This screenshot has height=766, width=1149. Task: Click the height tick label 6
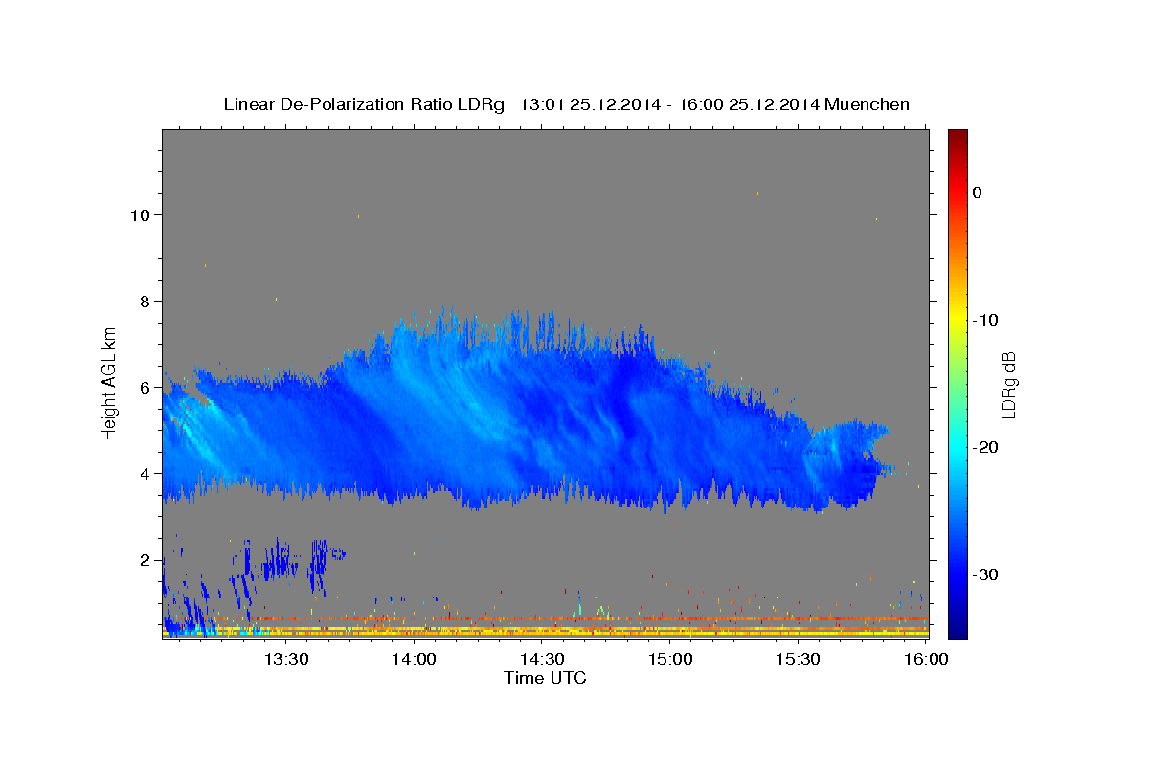coord(147,388)
